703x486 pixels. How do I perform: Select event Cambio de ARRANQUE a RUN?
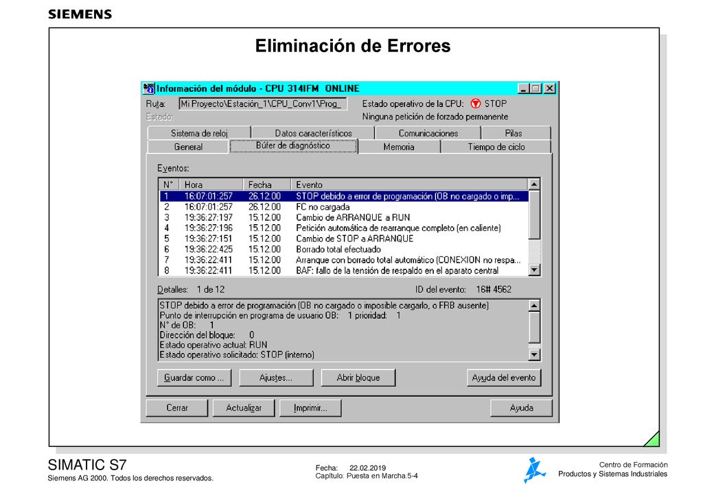[344, 217]
